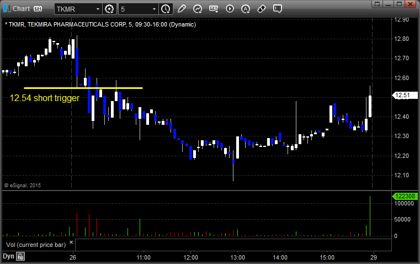Open the symbol settings gear menu
The width and height of the screenshot is (420, 264).
[109, 9]
